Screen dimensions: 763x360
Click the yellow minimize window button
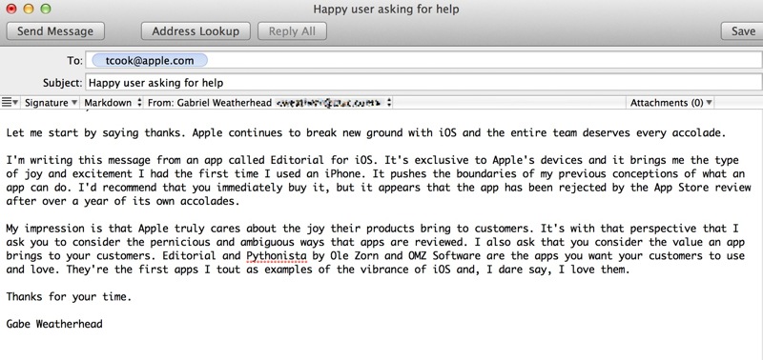[x=29, y=9]
